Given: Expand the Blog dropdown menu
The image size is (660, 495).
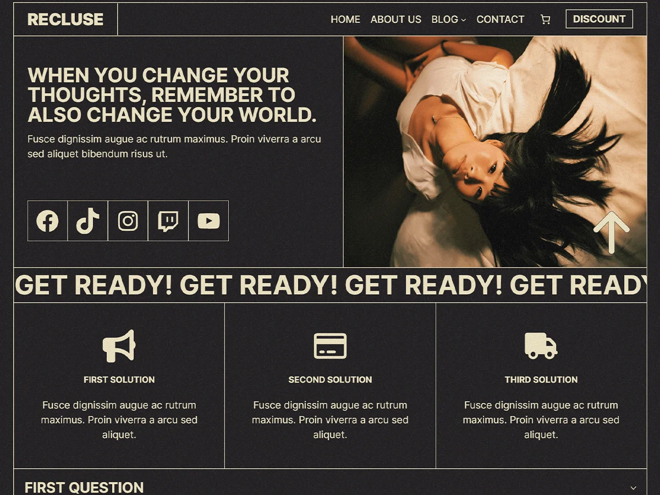Looking at the screenshot, I should pyautogui.click(x=448, y=19).
